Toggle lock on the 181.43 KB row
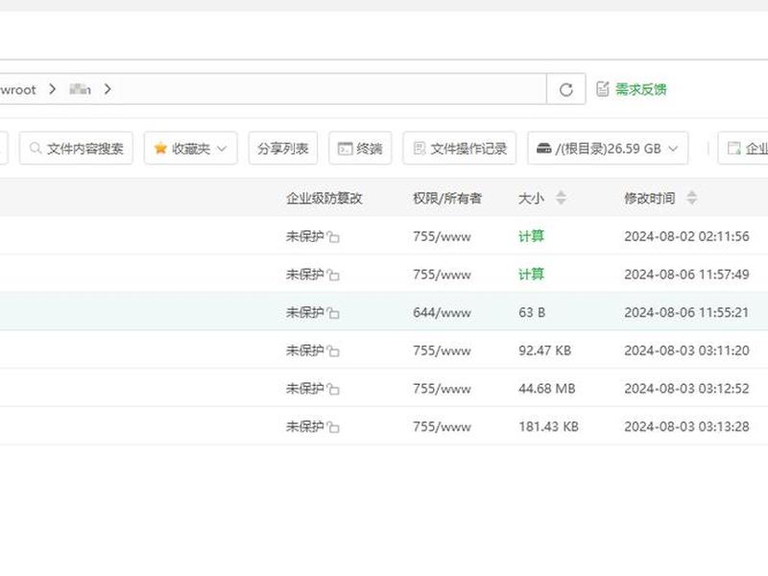This screenshot has height=576, width=768. coord(333,427)
